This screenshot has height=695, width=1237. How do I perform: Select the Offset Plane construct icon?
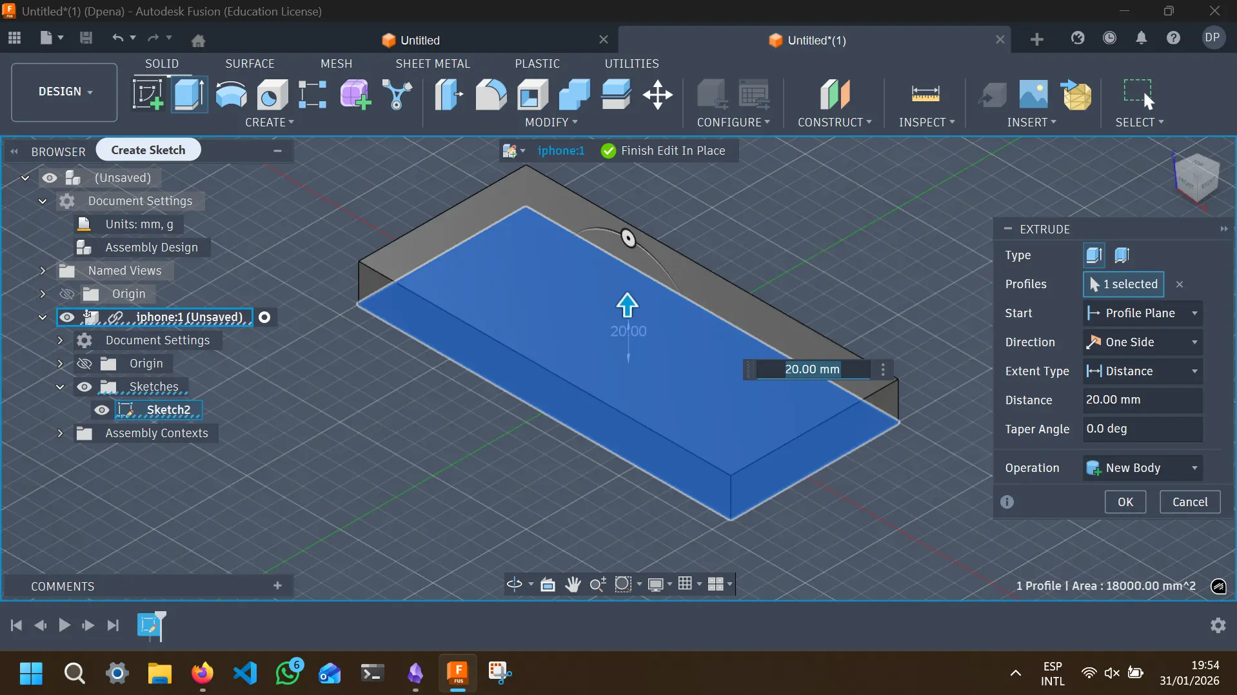click(835, 94)
